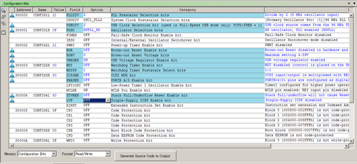Viewport: 357px width, 164px height.
Task: Click the CP0 field cell
Action: point(75,111)
